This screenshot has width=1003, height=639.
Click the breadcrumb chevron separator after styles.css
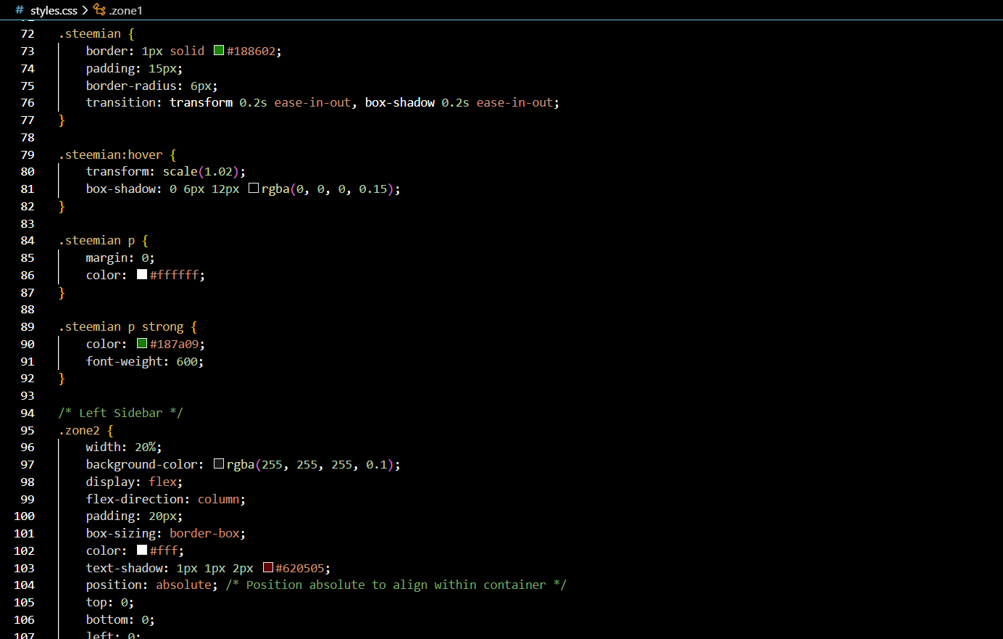[x=85, y=10]
